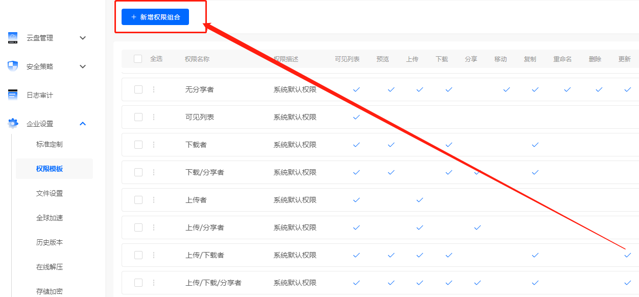
Task: Click the 预览 checkmark in 下载/分享者 row
Action: click(391, 172)
